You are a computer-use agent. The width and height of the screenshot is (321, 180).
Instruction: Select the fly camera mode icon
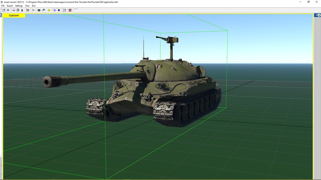click(14, 10)
